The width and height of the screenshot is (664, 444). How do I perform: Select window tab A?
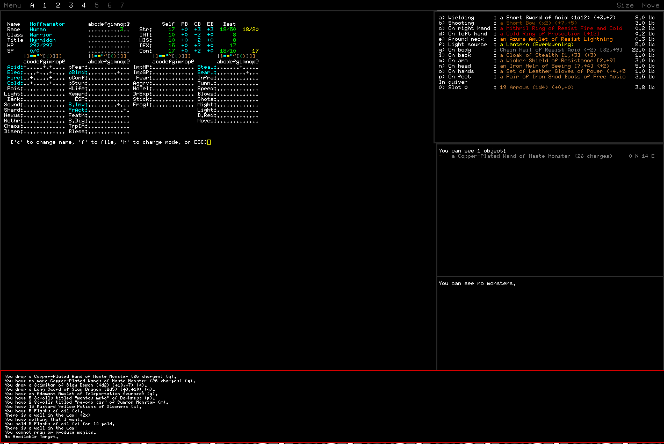(x=32, y=5)
